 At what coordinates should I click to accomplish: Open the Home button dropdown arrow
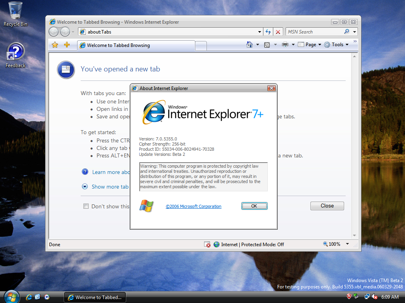[257, 45]
